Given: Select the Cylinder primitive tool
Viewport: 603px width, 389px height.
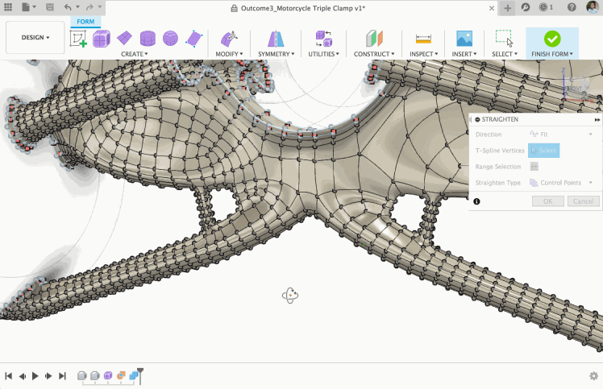Looking at the screenshot, I should point(148,39).
